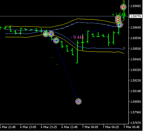Click the 1.58230 price scale label
The image size is (143, 131).
point(136,81)
